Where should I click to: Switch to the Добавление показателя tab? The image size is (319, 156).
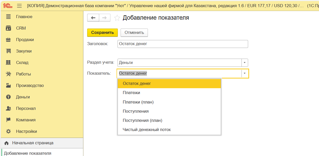(28, 153)
